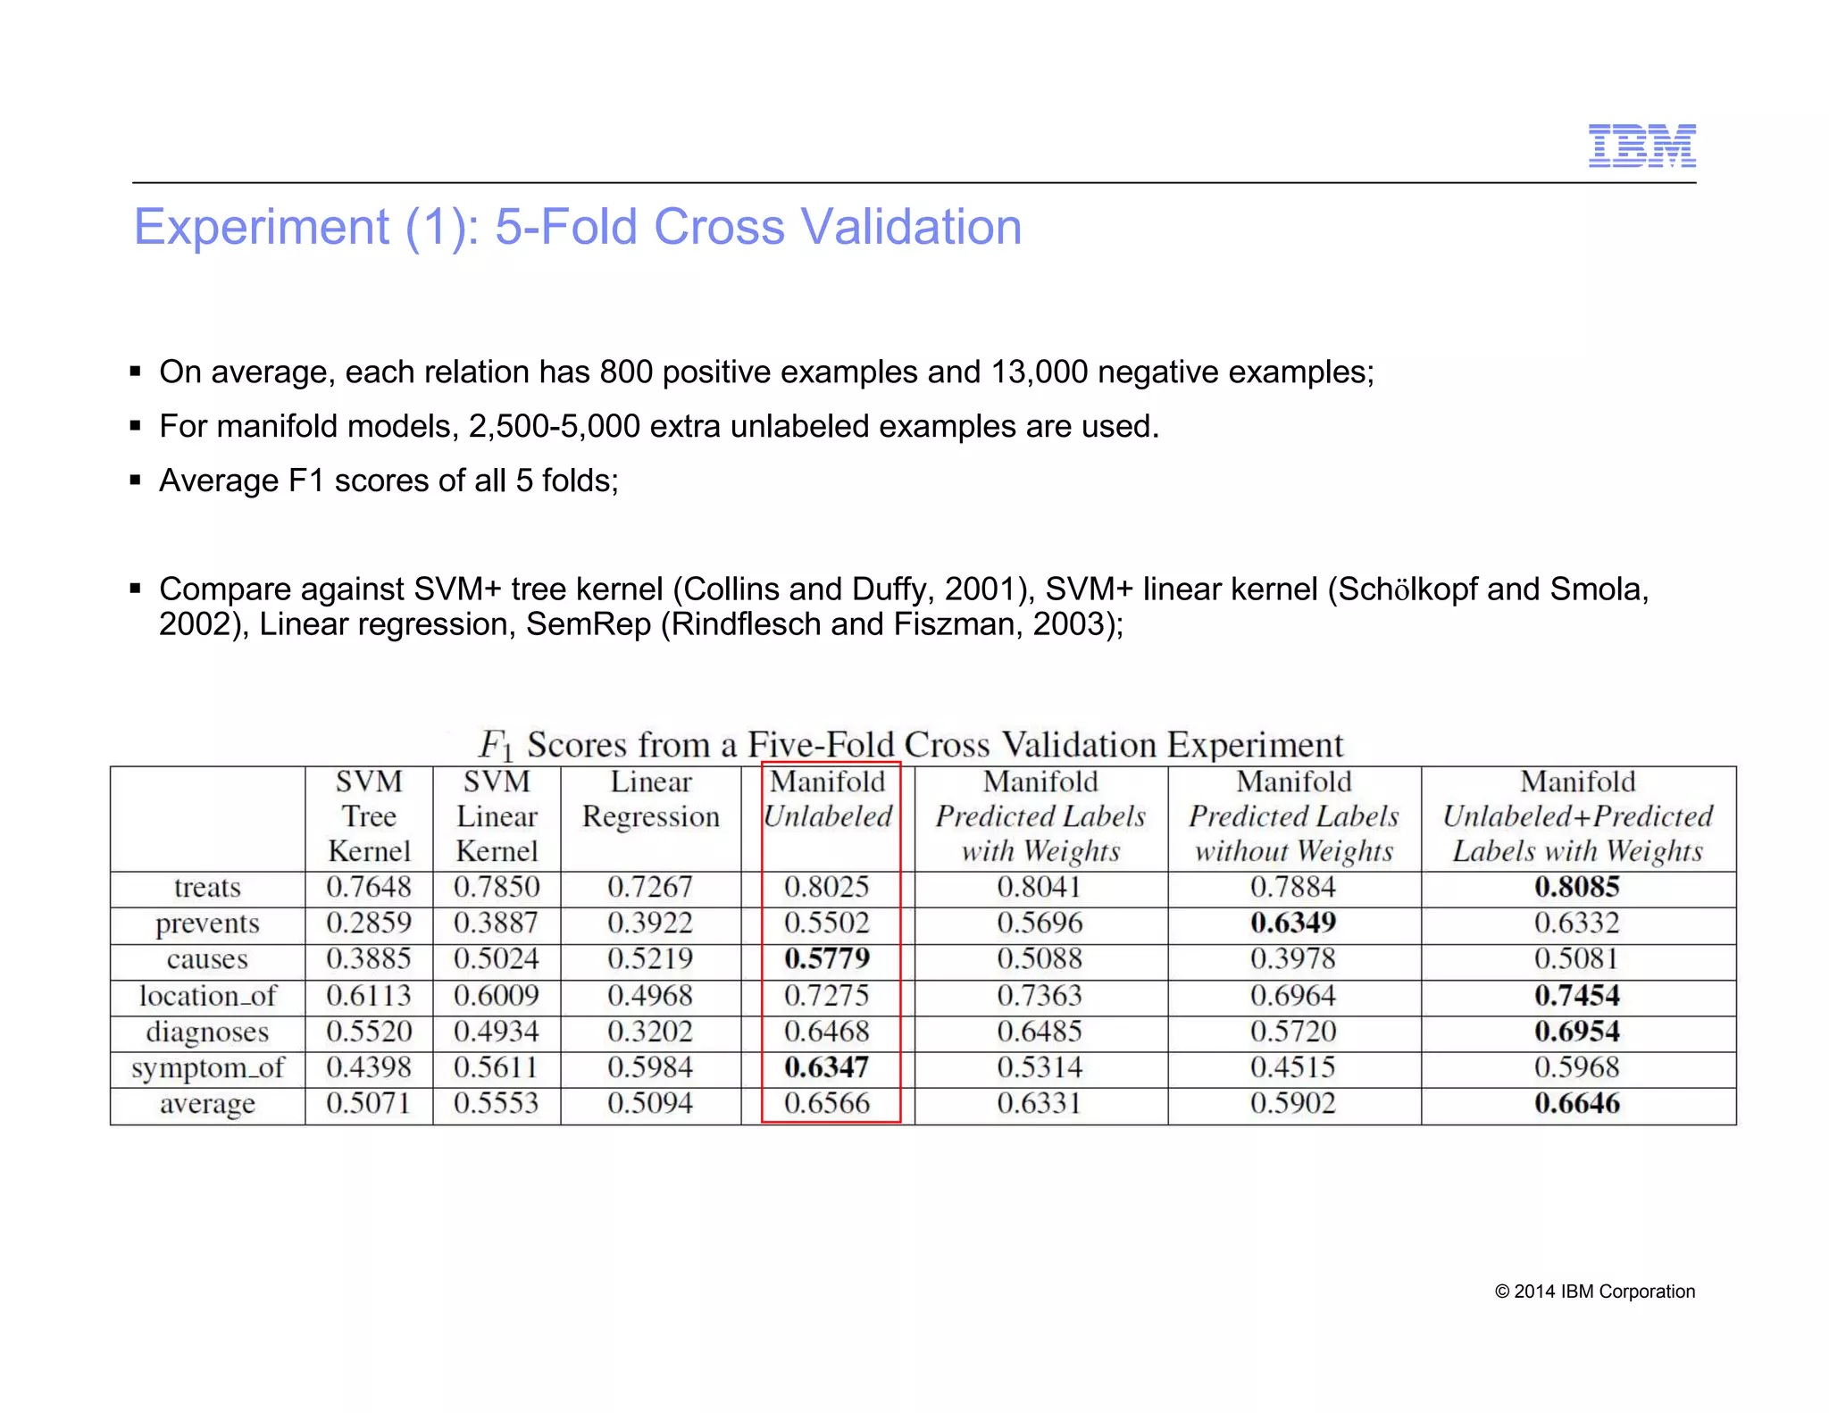
Task: Click the value 0.6468 in diagnoses row
Action: (827, 1032)
